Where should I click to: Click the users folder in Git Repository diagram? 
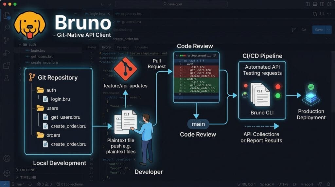click(47, 108)
